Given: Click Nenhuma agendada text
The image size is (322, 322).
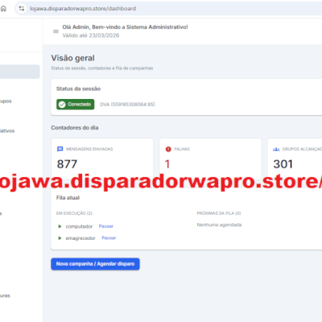Looking at the screenshot, I should coord(219,225).
